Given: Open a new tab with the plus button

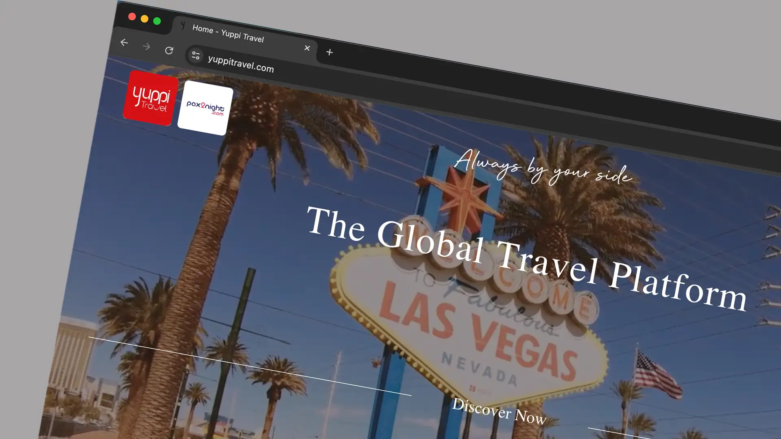Looking at the screenshot, I should coord(329,52).
